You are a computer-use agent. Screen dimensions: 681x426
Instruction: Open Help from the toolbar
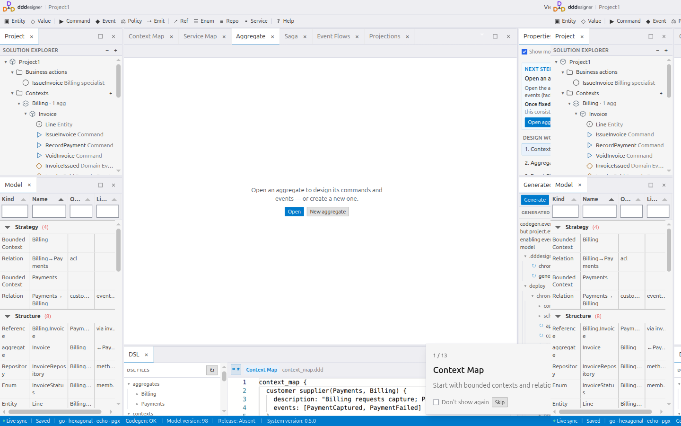click(286, 21)
